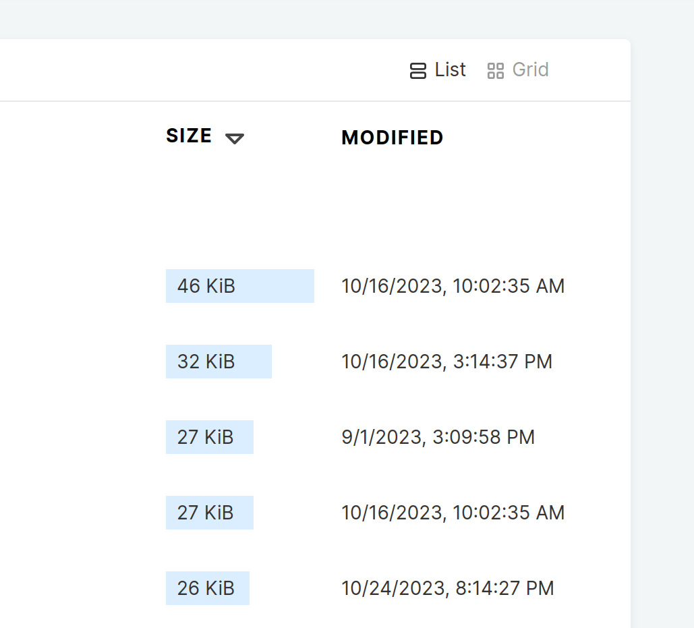The width and height of the screenshot is (694, 628).
Task: Toggle the sort arrow beside SIZE
Action: point(235,138)
